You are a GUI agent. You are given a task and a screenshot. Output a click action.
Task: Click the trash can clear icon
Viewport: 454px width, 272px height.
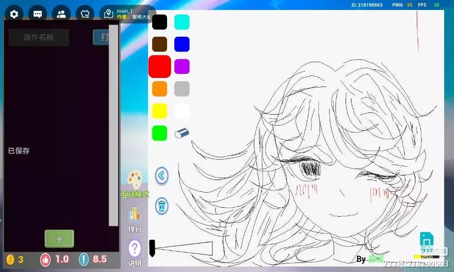pyautogui.click(x=162, y=206)
